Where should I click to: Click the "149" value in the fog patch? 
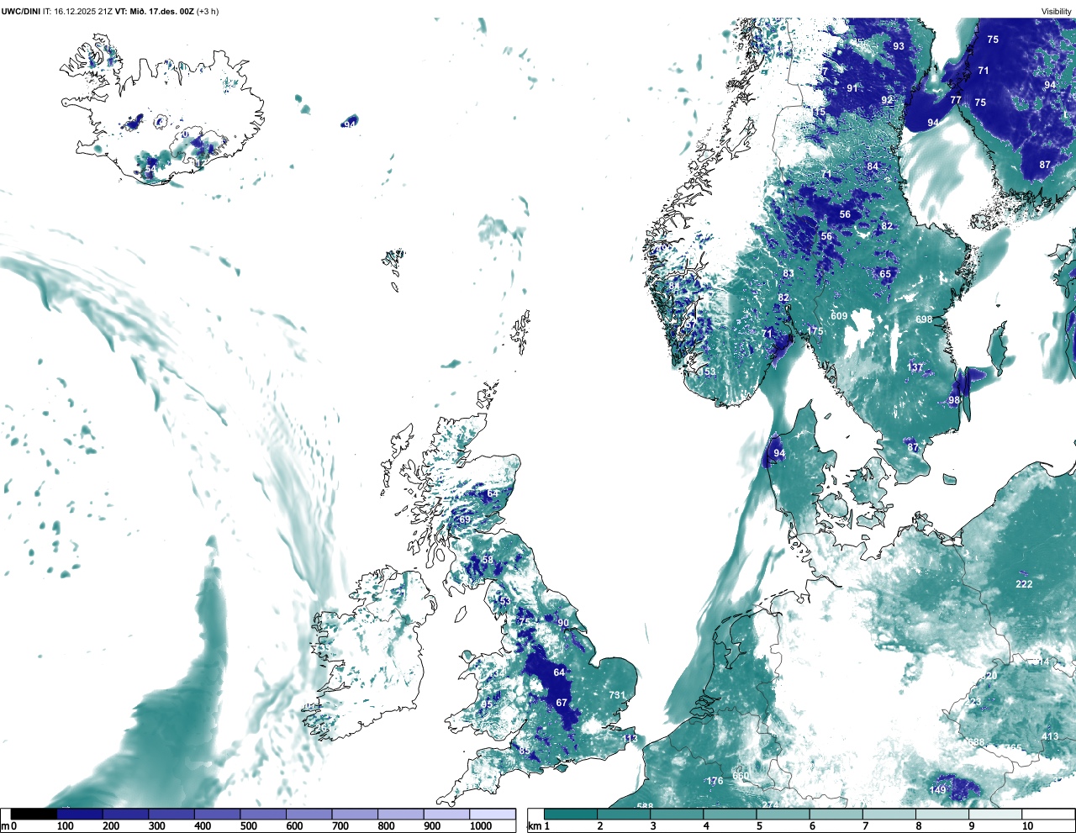click(x=937, y=790)
